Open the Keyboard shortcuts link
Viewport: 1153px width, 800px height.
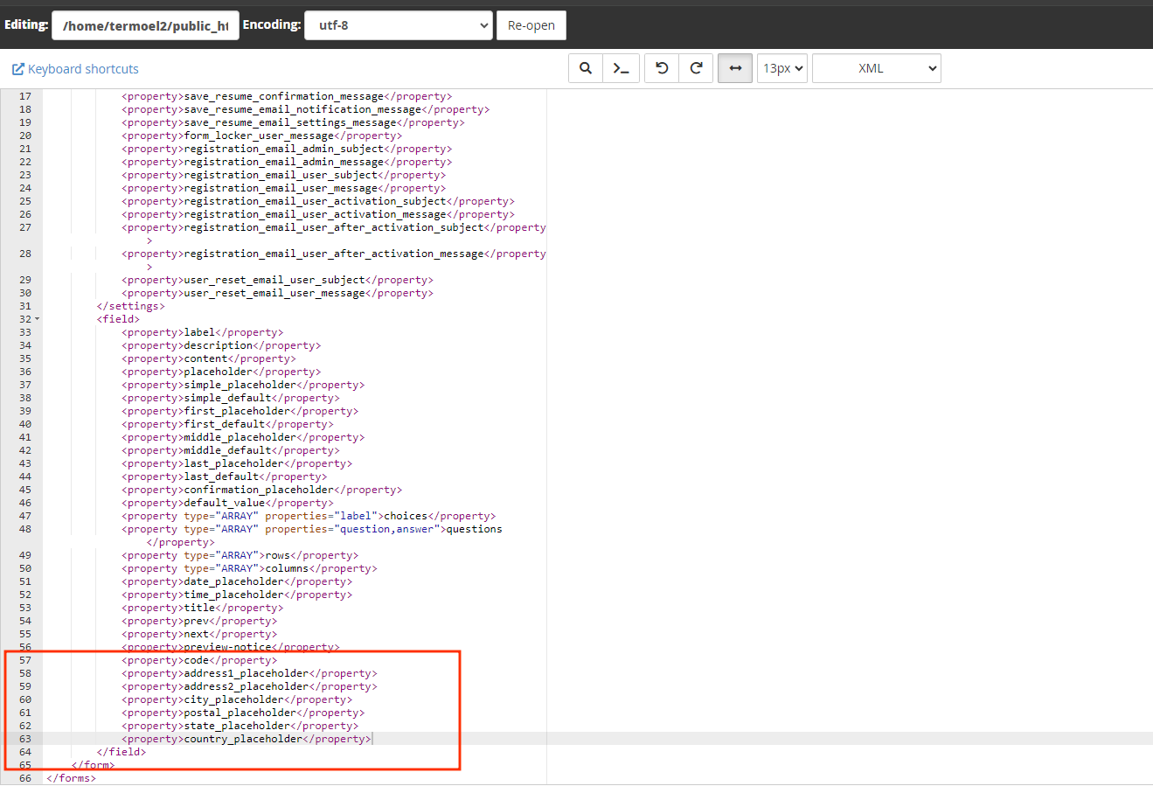75,69
